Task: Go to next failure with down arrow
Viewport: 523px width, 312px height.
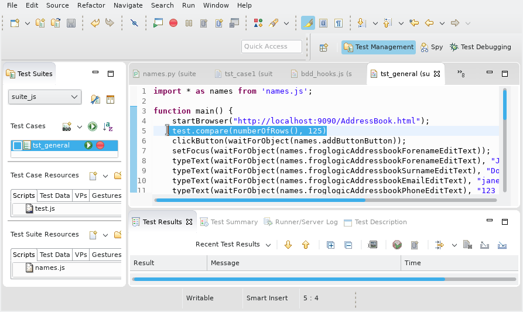Action: [x=288, y=245]
